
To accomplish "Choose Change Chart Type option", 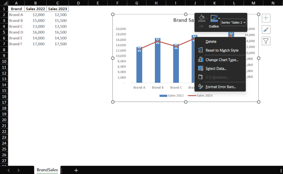I will pyautogui.click(x=222, y=60).
